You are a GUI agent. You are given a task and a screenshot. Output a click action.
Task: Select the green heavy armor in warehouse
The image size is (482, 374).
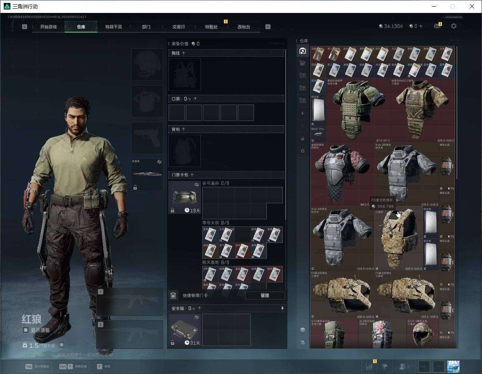(358, 110)
